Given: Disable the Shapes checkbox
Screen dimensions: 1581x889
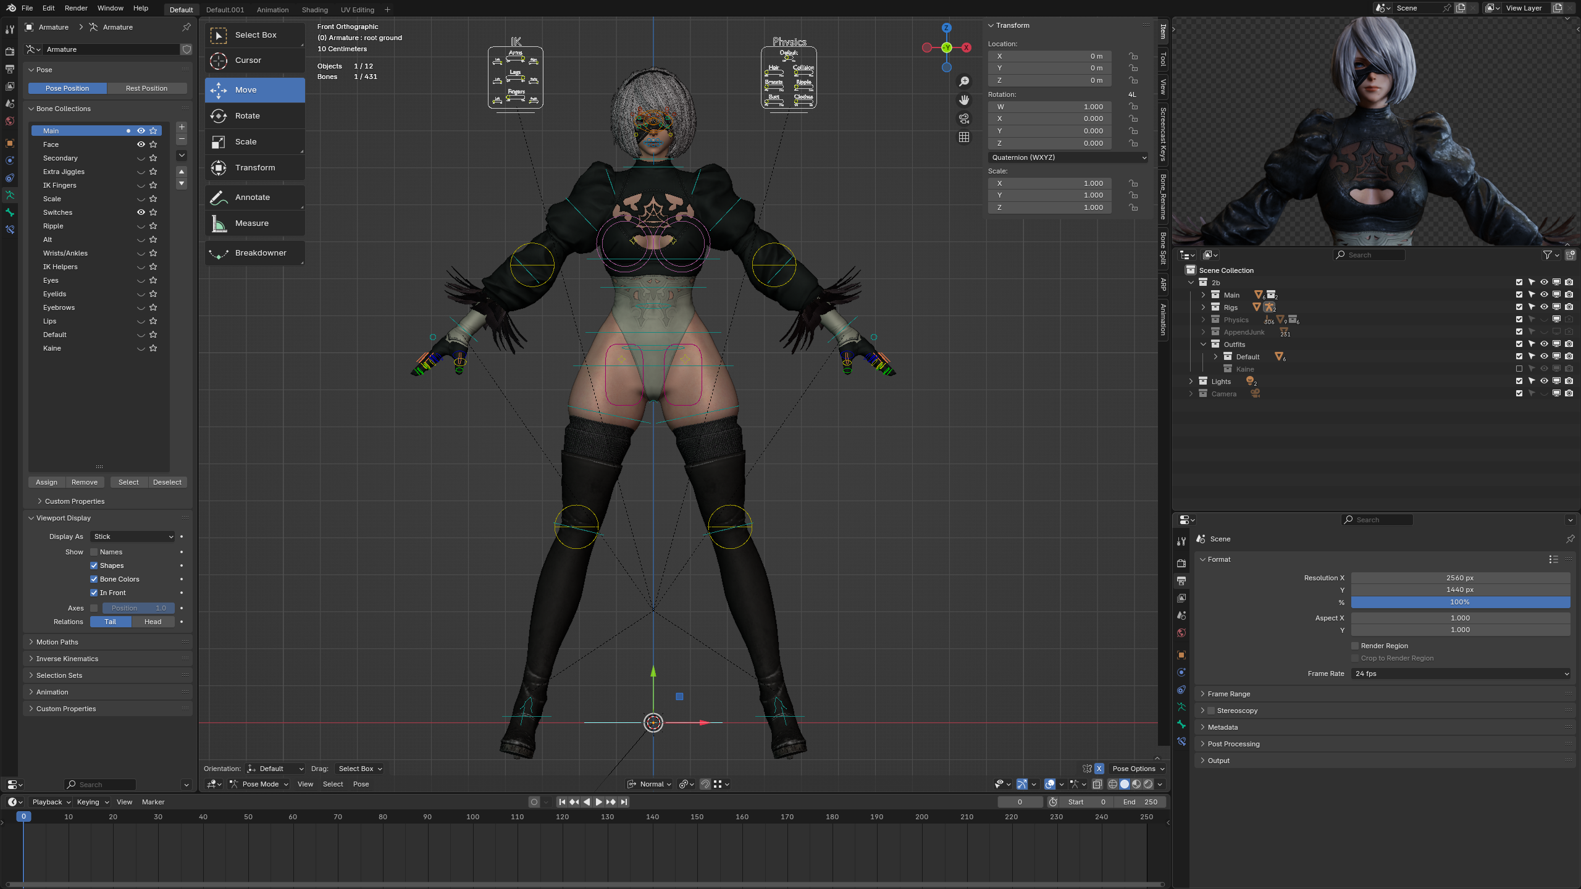Looking at the screenshot, I should point(94,566).
